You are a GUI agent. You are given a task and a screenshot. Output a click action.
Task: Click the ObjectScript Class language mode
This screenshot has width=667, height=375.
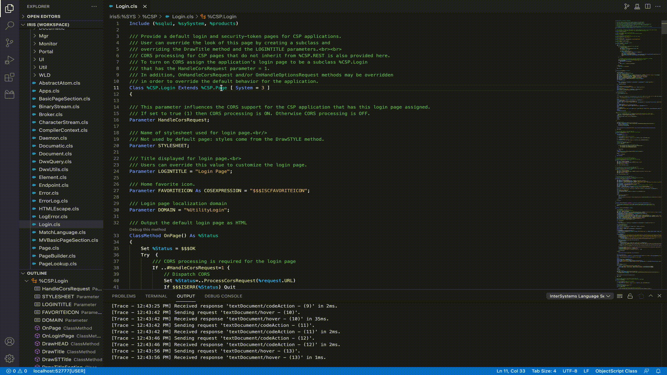[x=616, y=371]
